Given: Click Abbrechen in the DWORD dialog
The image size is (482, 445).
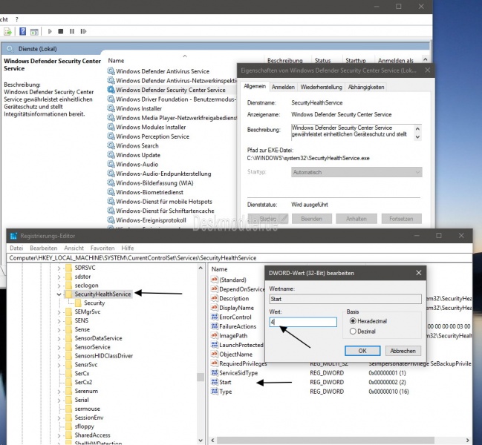Looking at the screenshot, I should point(403,351).
